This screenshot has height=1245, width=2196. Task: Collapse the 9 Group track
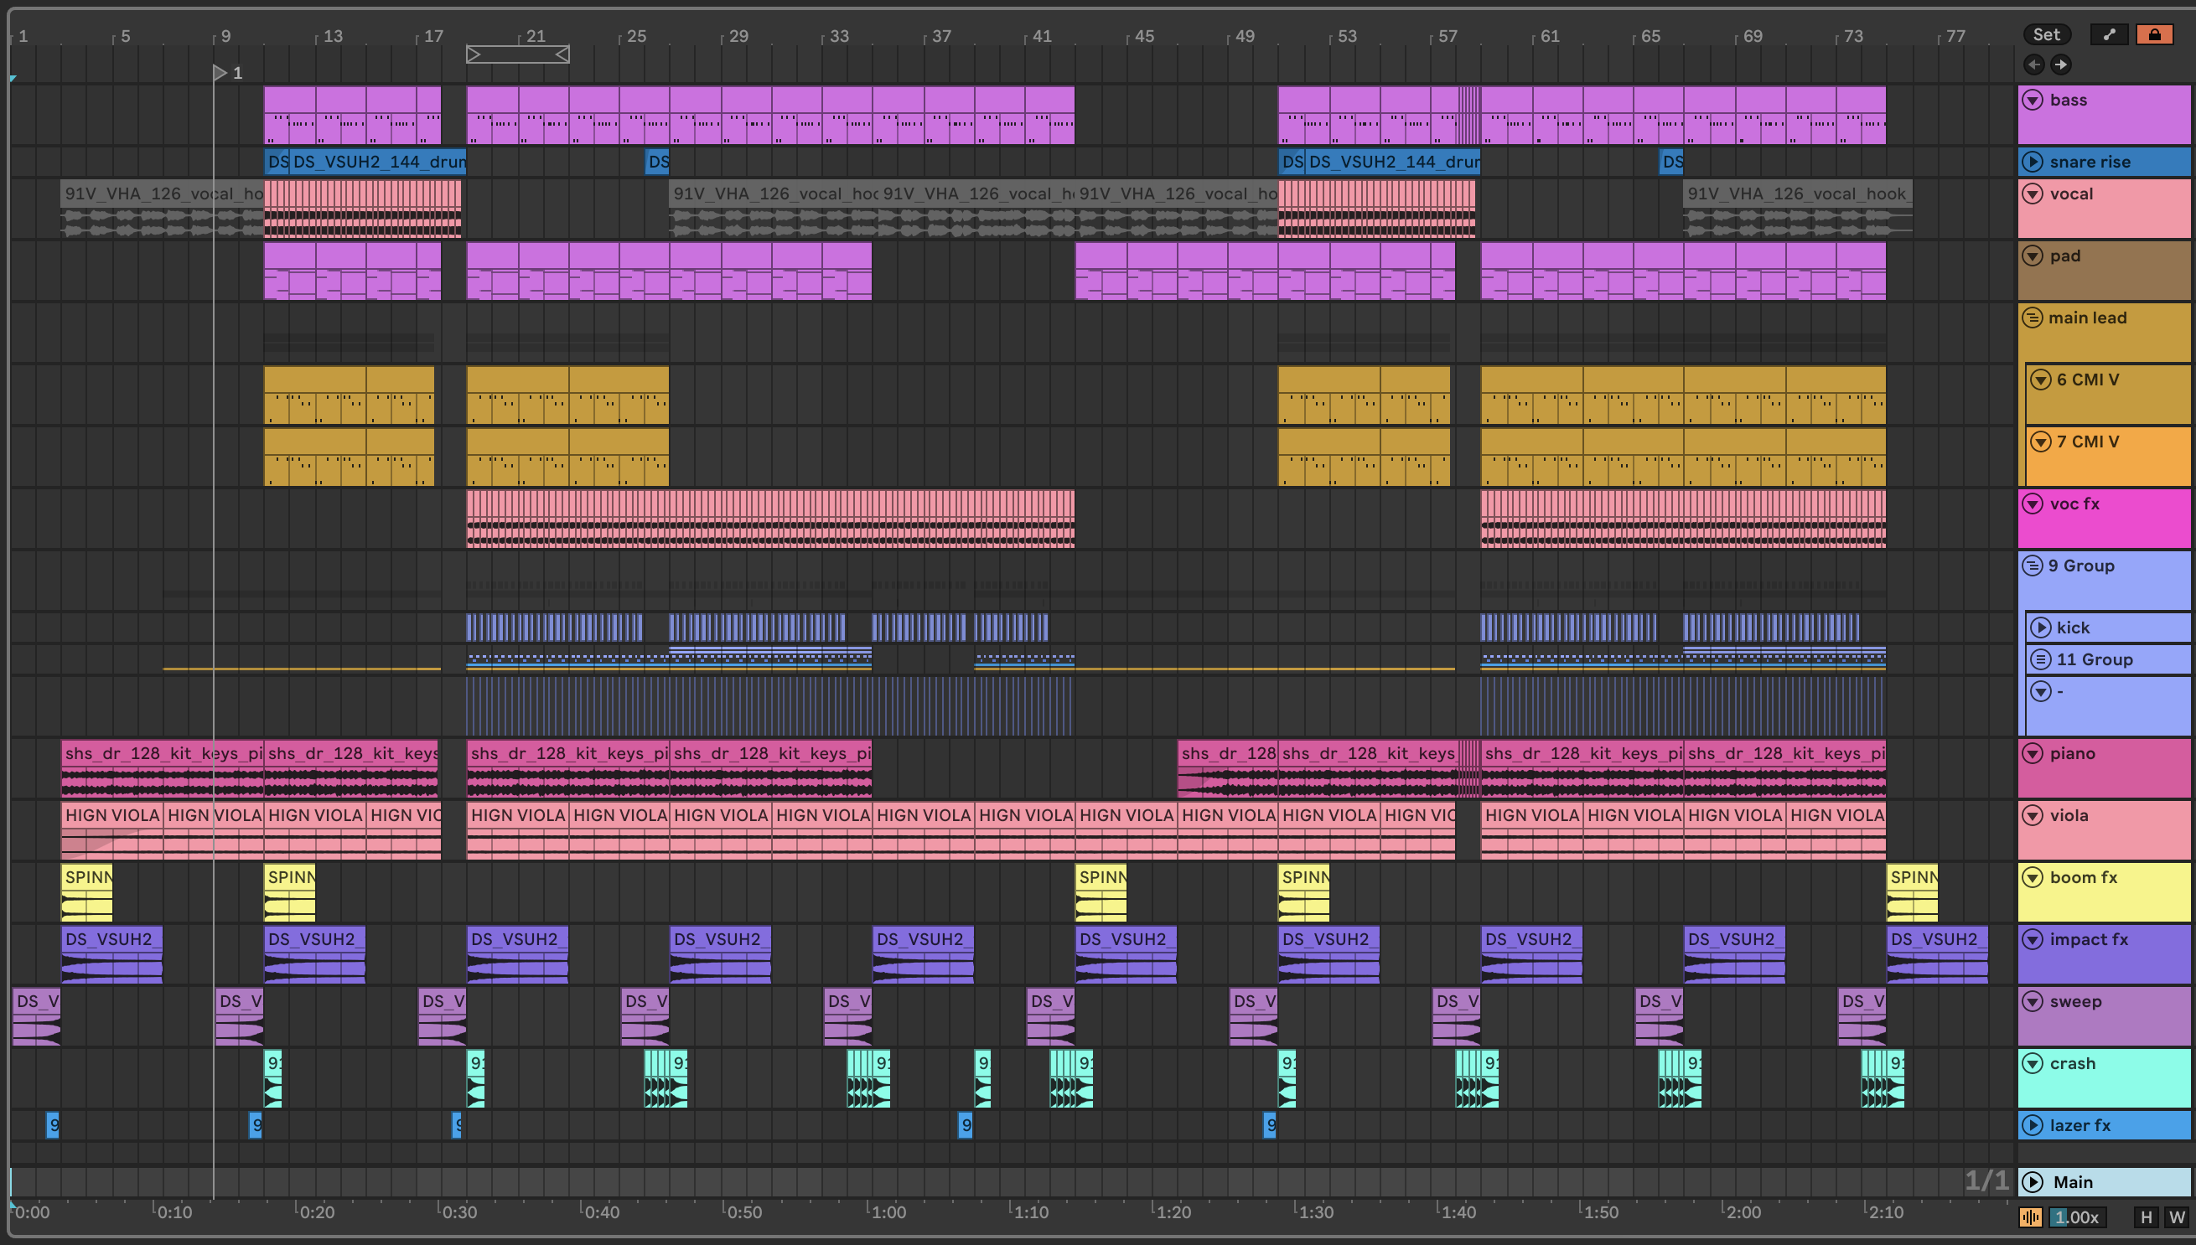(x=2033, y=566)
